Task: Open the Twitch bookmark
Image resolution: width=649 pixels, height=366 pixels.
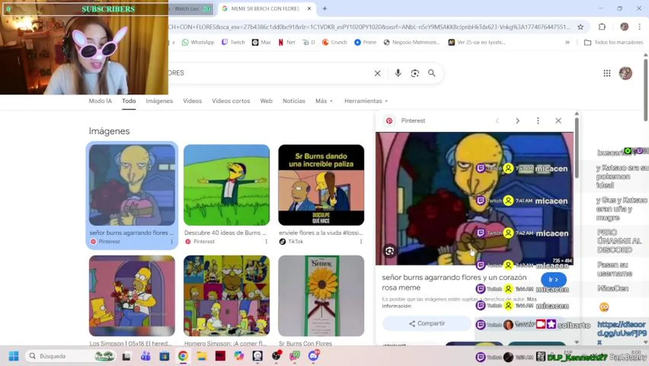Action: tap(233, 42)
